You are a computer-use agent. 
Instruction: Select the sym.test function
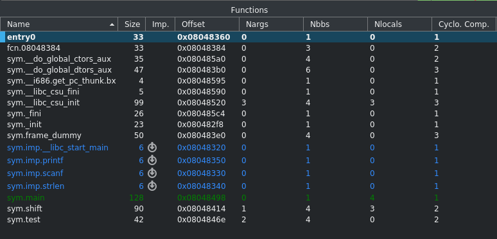[24, 219]
